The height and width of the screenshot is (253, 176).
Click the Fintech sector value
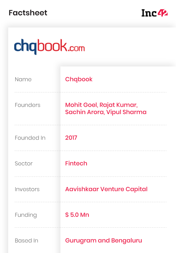pyautogui.click(x=76, y=163)
